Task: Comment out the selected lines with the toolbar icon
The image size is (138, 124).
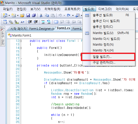Action: click(43, 22)
